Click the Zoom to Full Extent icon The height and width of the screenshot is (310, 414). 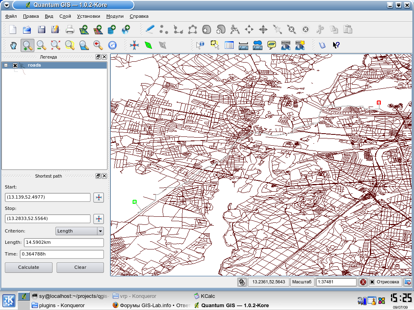[x=55, y=45]
